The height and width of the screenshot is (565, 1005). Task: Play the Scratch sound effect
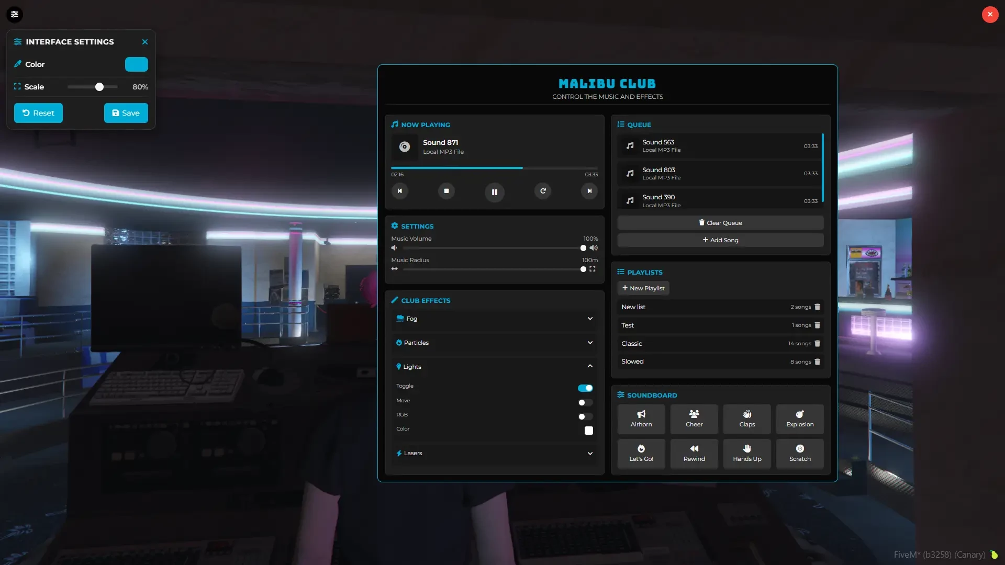click(x=800, y=454)
